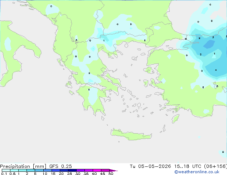Screen dimensions: 227x175
Task: Click the '0.5' legend scale label
Action: tap(13, 174)
